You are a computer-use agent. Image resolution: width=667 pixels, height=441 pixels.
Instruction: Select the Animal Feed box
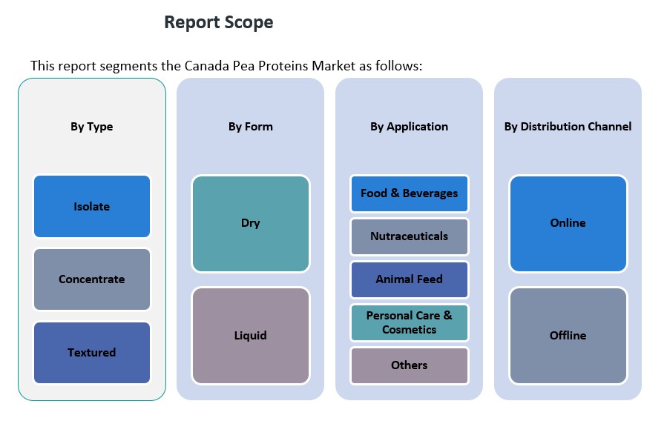click(410, 279)
